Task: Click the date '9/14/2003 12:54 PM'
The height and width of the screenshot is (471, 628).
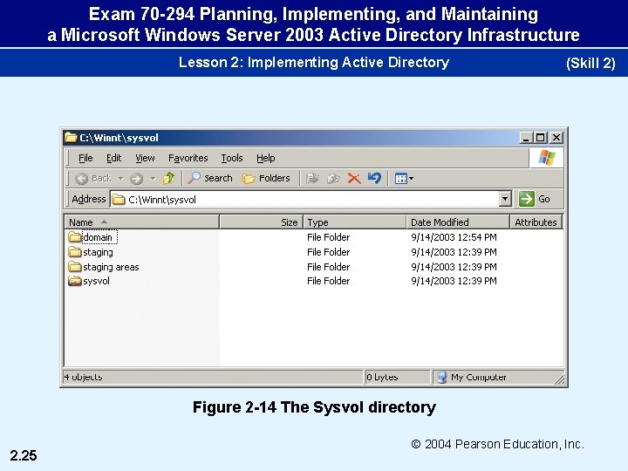Action: click(454, 237)
